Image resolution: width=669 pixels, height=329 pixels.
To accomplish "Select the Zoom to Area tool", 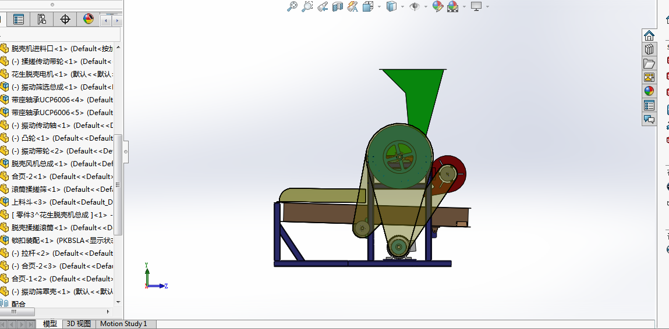I will click(x=307, y=6).
